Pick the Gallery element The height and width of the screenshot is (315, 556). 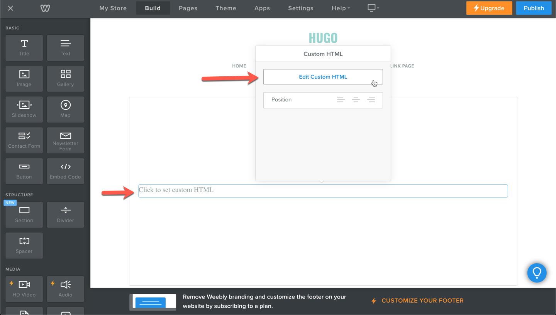(x=65, y=79)
